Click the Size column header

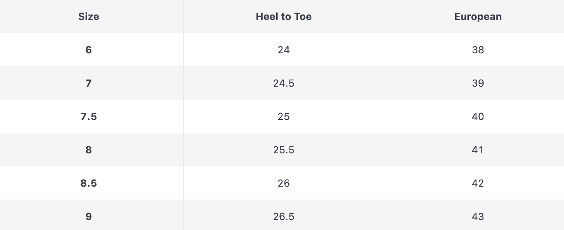[x=88, y=17]
